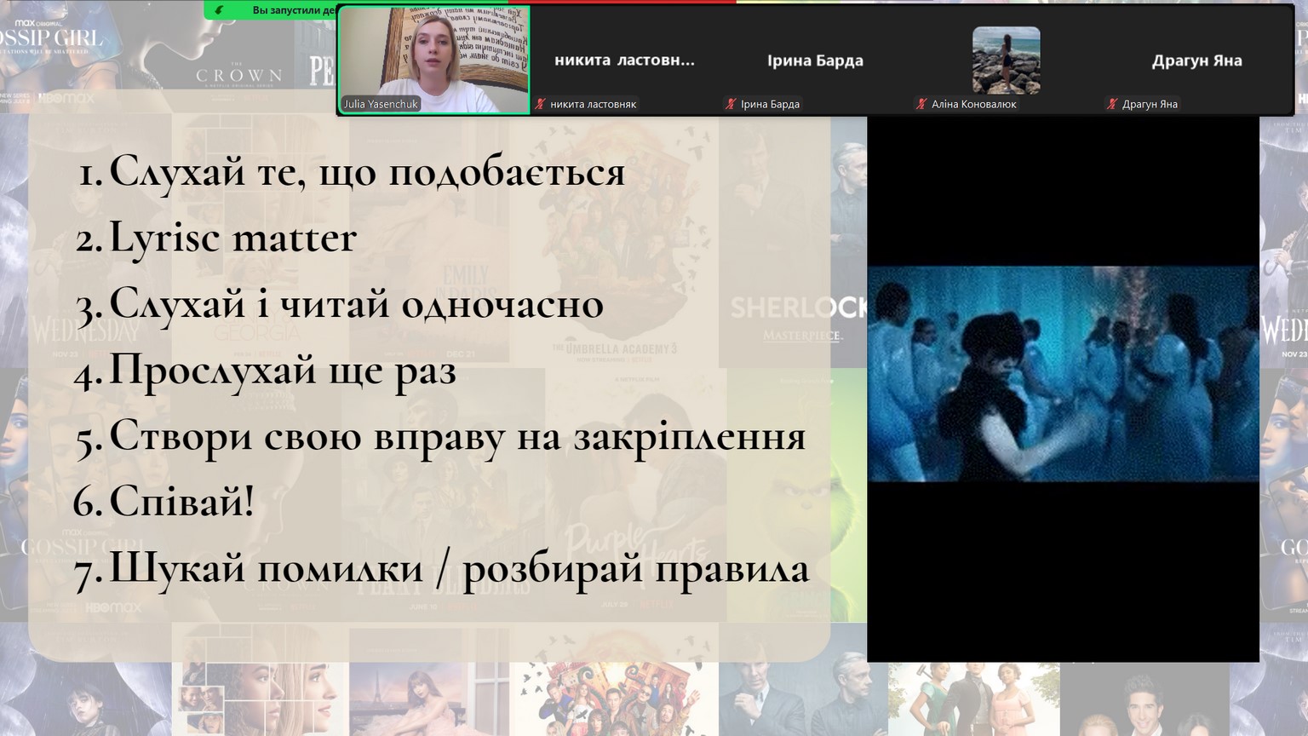Click slide line 'Співай!'

click(181, 501)
